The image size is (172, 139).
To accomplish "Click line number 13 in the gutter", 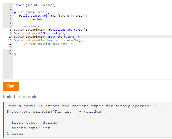I will pos(10,47).
